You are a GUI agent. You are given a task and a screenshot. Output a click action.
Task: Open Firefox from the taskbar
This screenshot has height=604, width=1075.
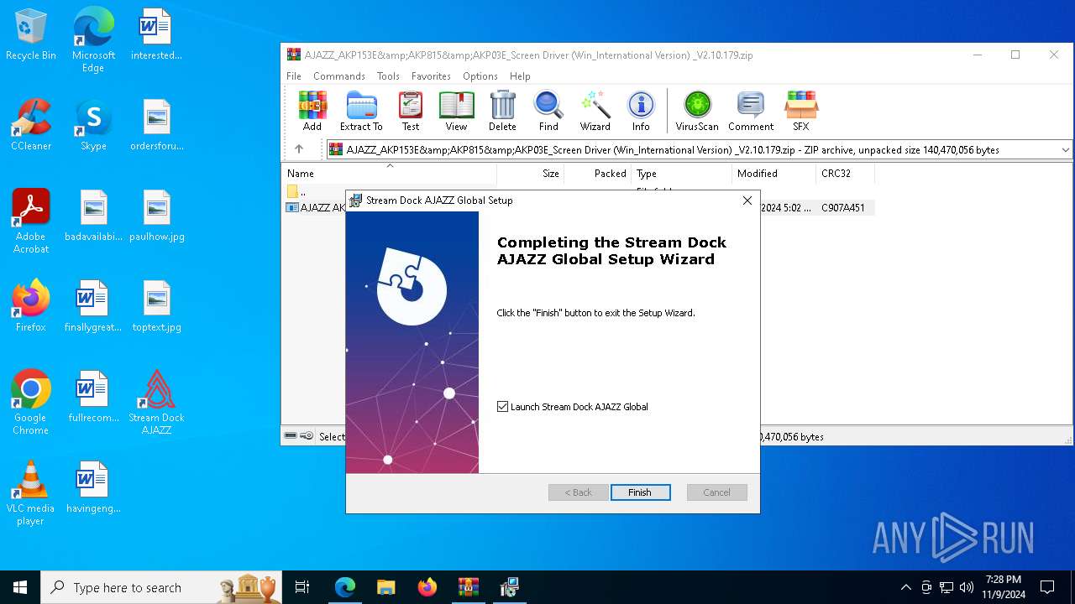click(x=427, y=587)
